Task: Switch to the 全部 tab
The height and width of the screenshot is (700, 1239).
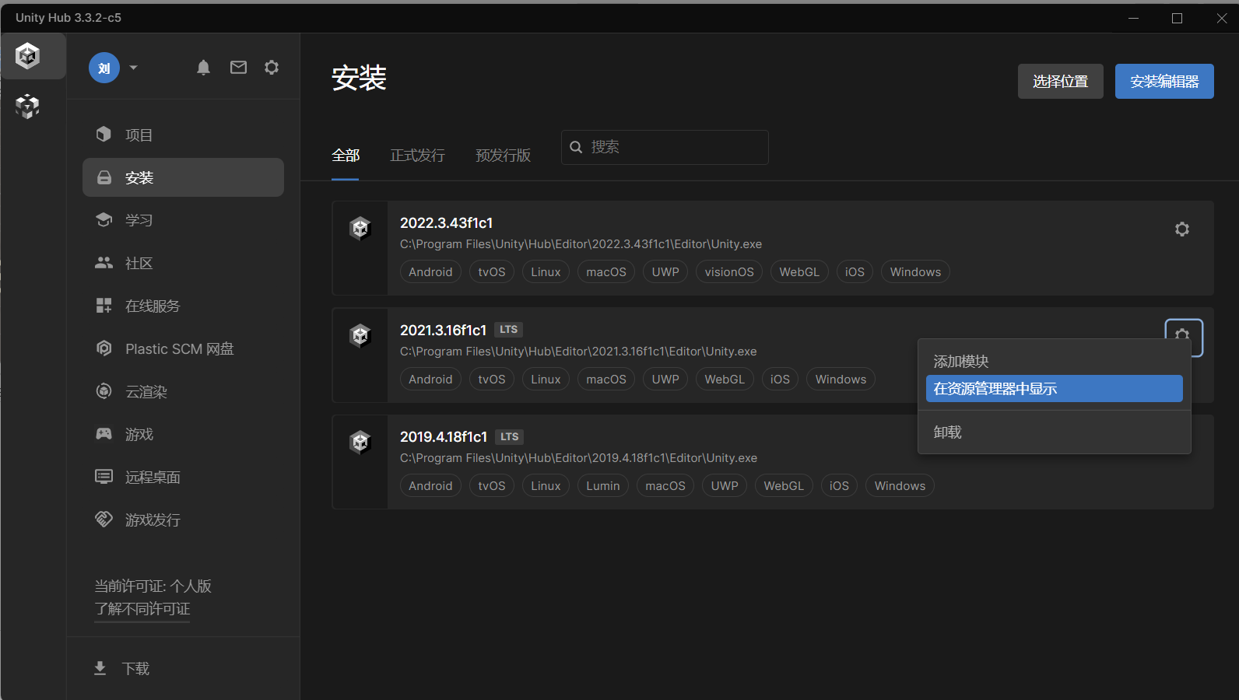Action: point(346,156)
